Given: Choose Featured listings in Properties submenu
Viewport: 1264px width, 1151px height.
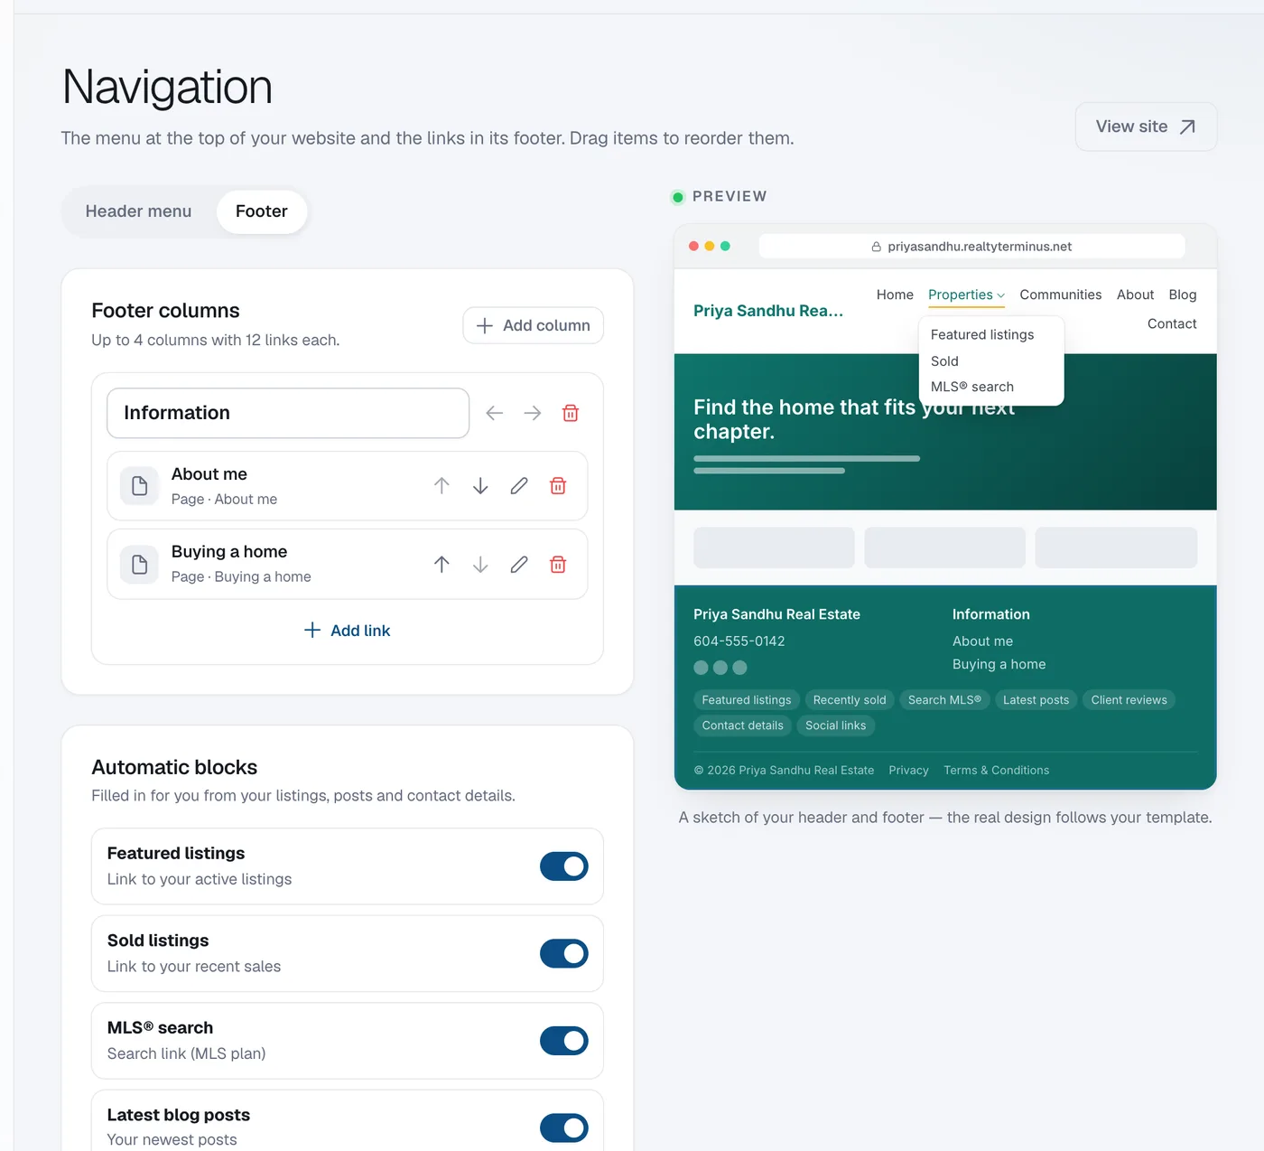Looking at the screenshot, I should [x=982, y=334].
